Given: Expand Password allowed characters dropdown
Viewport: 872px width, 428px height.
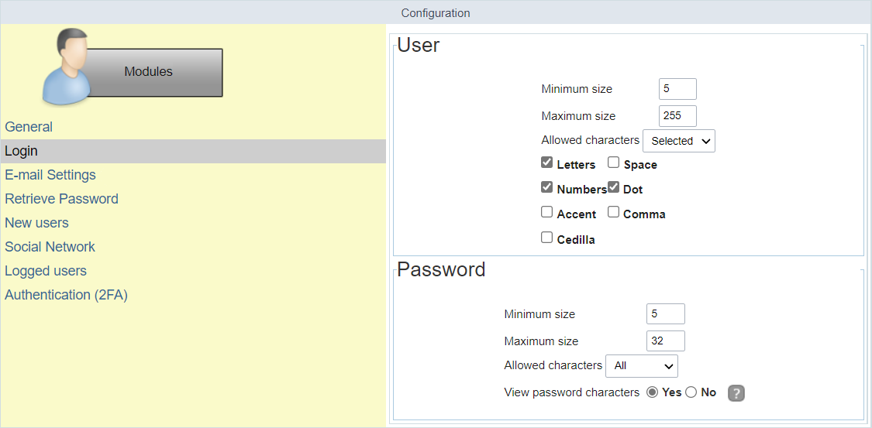Looking at the screenshot, I should [x=642, y=365].
